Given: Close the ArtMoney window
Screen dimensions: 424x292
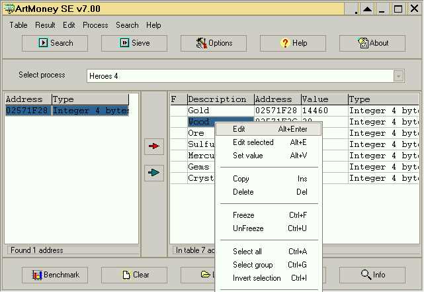Looking at the screenshot, I should (414, 9).
